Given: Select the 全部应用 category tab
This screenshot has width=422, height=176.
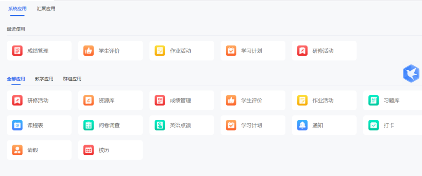Looking at the screenshot, I should point(16,79).
